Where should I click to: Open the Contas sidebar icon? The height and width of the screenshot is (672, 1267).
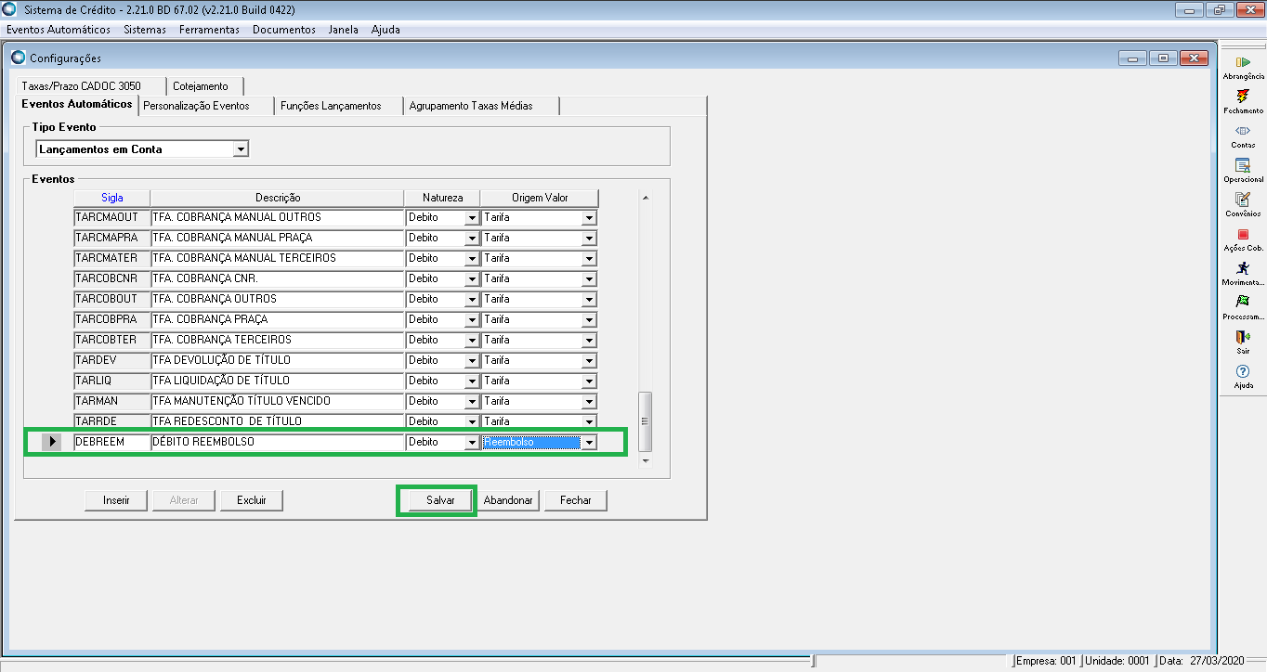point(1243,130)
